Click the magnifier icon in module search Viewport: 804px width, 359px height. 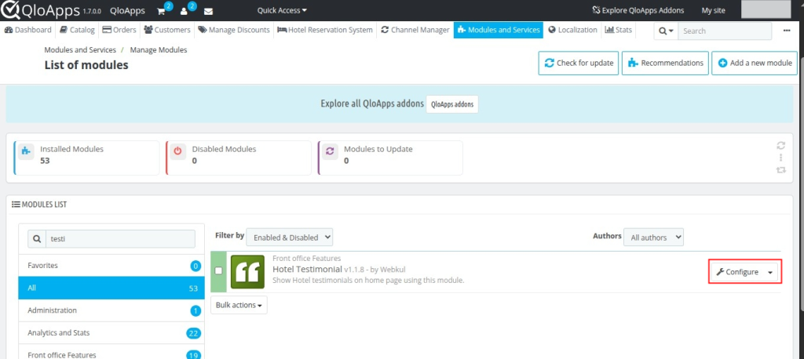[x=37, y=238]
